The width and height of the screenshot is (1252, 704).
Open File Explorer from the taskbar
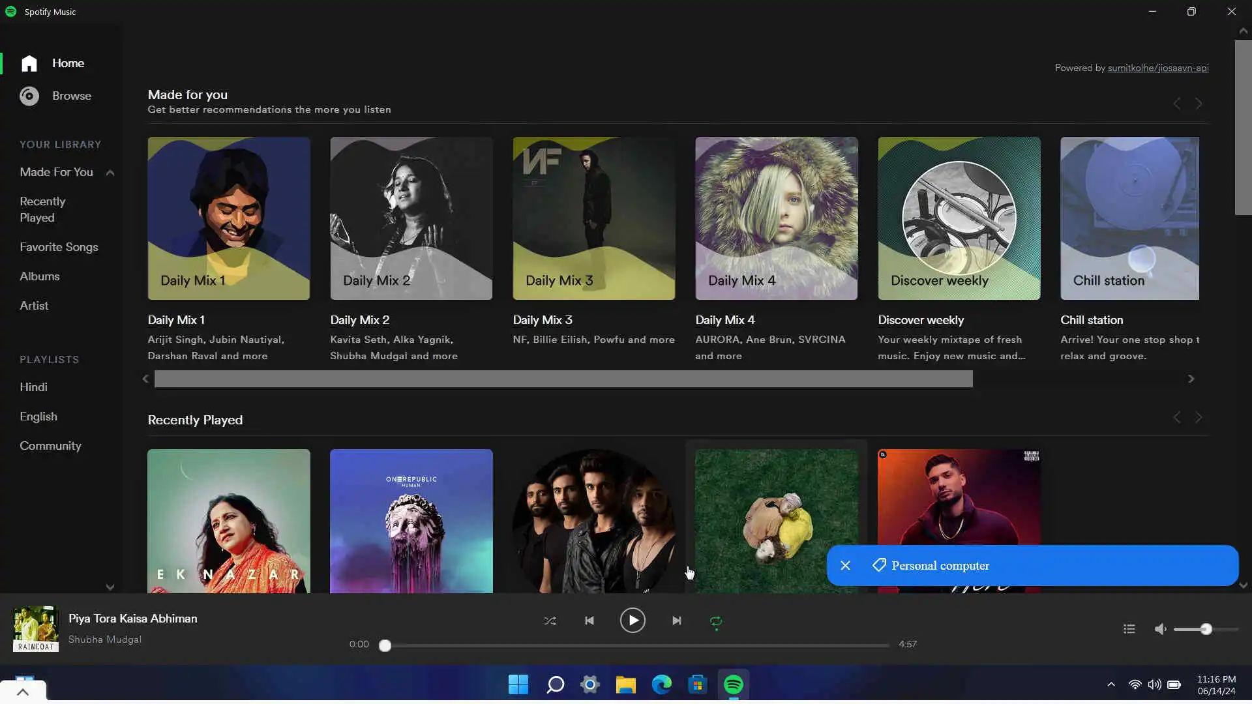(625, 684)
